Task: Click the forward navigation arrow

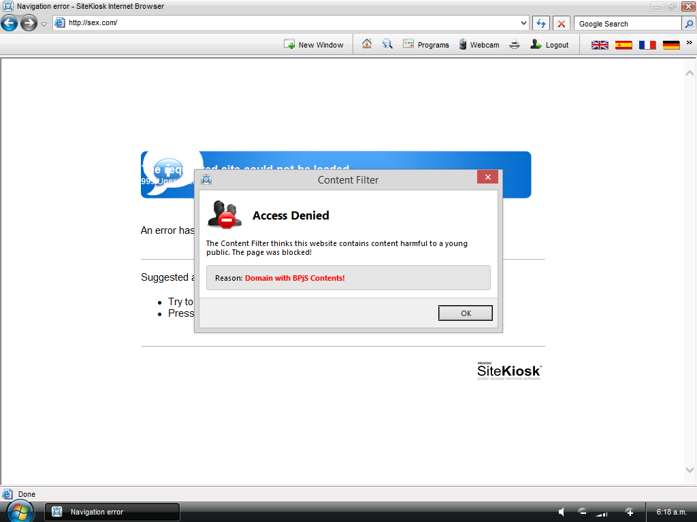Action: tap(29, 24)
